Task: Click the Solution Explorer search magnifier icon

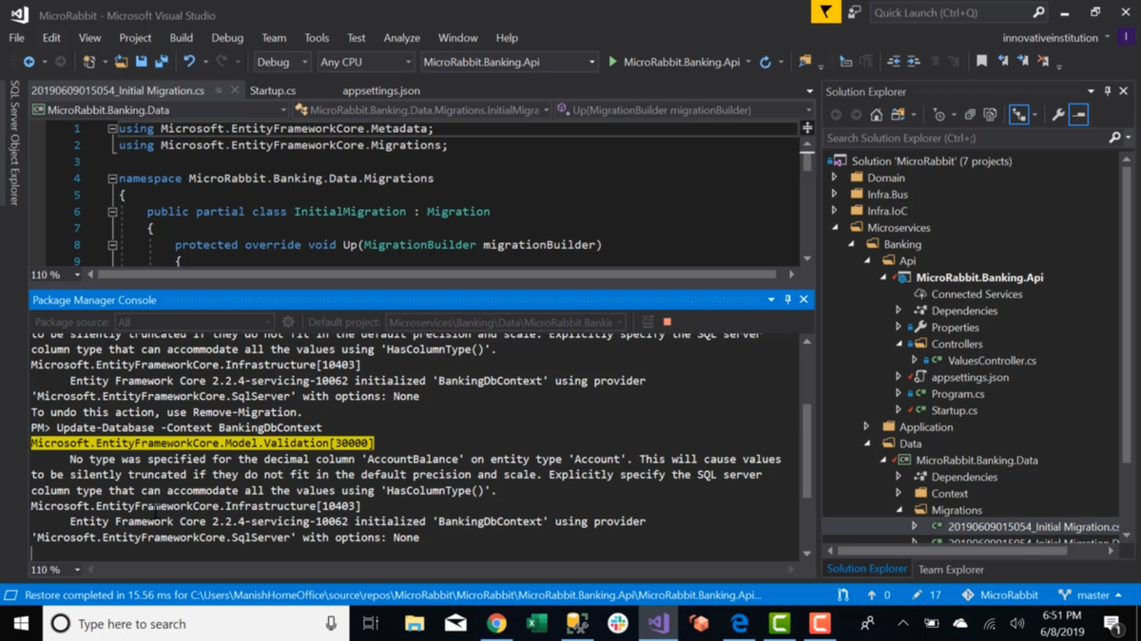Action: (x=1114, y=138)
